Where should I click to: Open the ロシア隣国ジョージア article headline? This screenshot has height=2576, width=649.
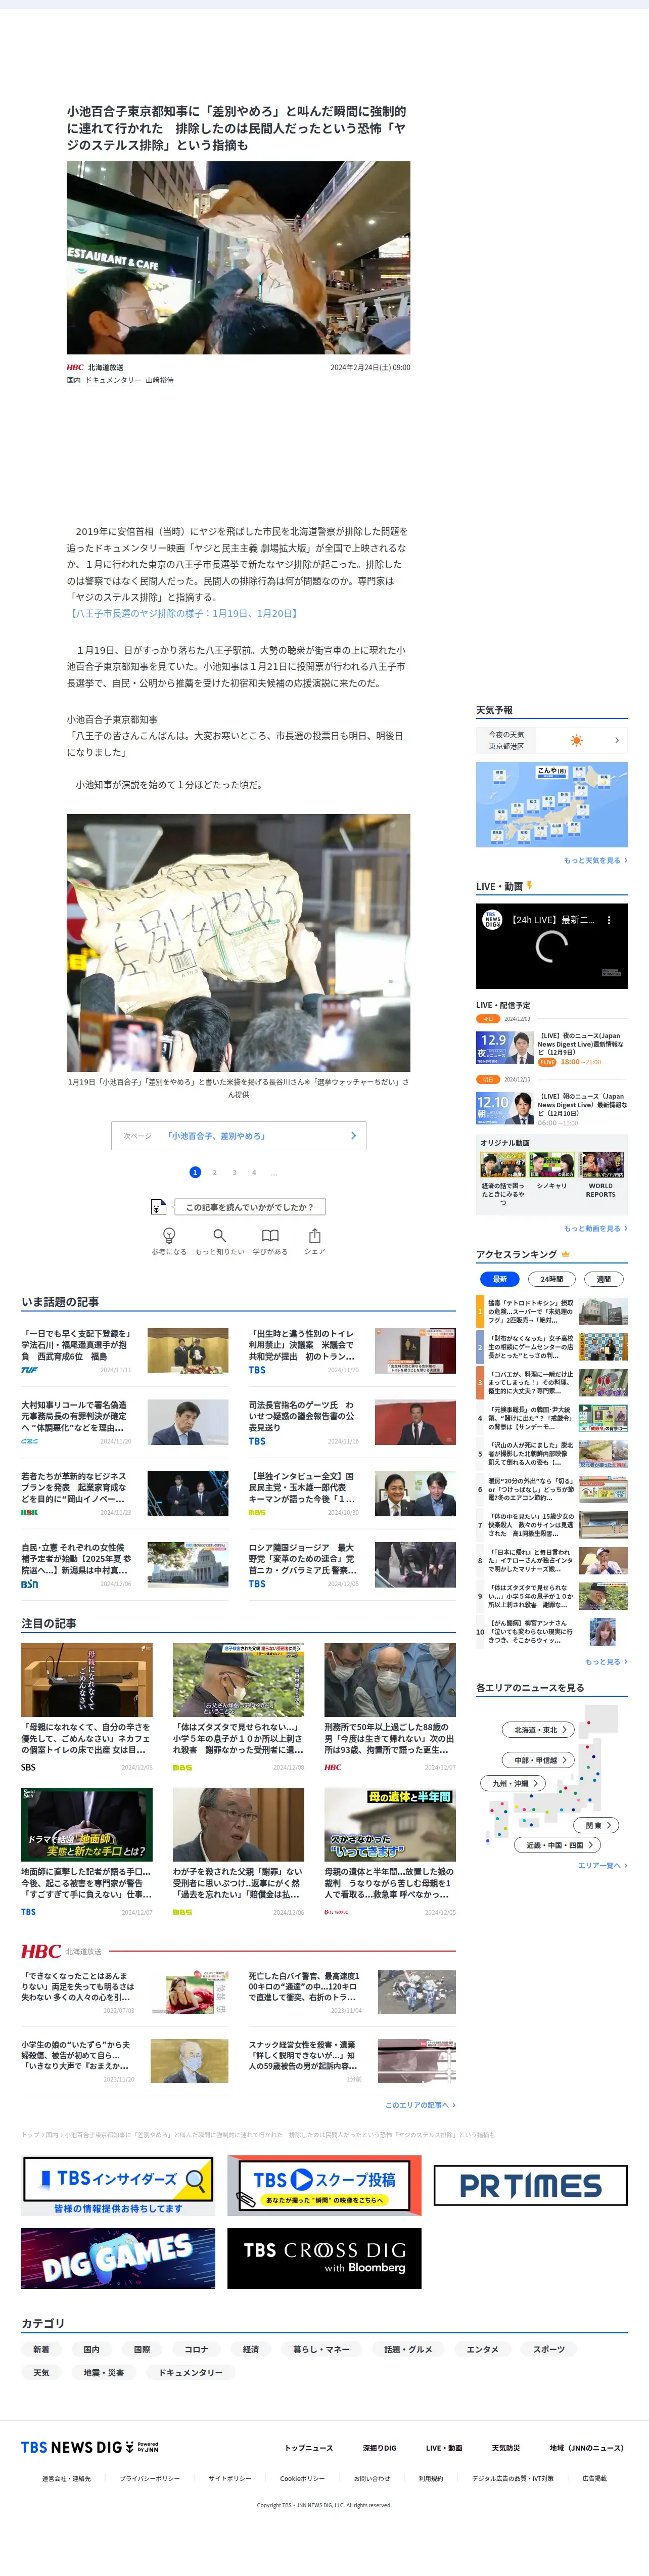[x=302, y=1558]
